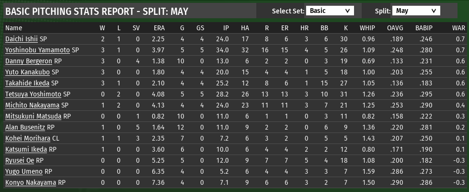469x192 pixels.
Task: Open Kohei Morihara player link
Action: point(28,138)
